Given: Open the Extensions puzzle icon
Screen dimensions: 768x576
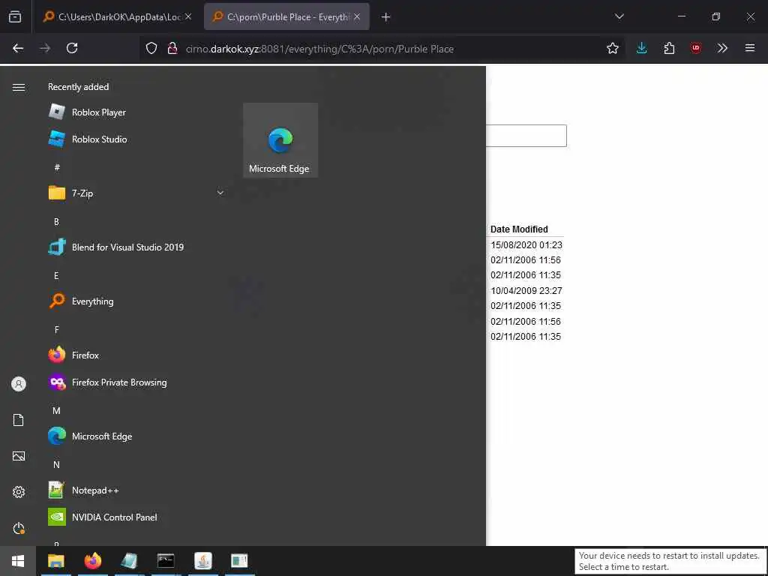Looking at the screenshot, I should [669, 48].
